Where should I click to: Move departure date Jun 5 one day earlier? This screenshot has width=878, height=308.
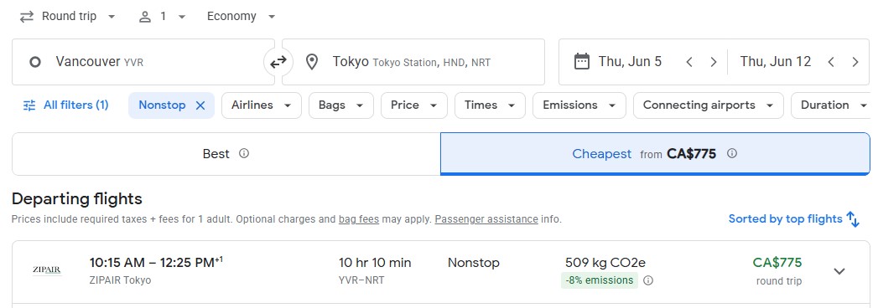(x=689, y=62)
